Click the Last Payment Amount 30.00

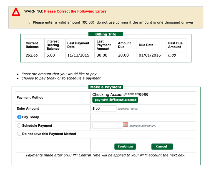[x=102, y=55]
